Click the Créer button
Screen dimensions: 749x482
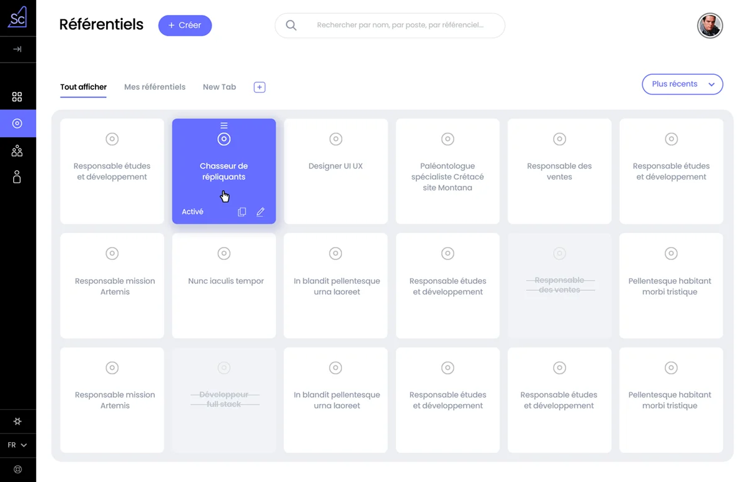click(x=185, y=26)
